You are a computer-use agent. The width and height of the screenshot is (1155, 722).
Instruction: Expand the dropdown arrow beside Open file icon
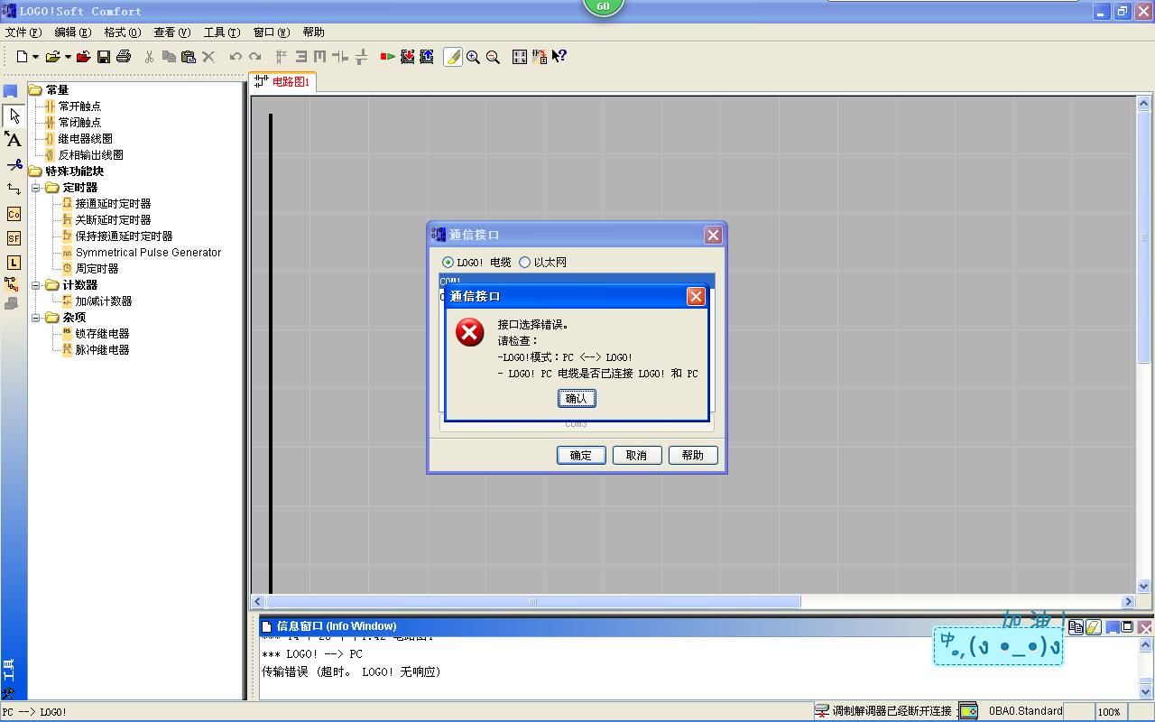coord(68,57)
